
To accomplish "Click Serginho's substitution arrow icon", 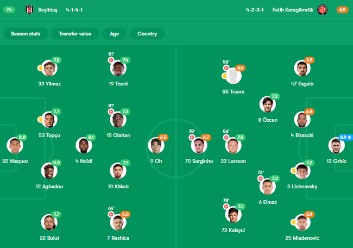I will (192, 137).
